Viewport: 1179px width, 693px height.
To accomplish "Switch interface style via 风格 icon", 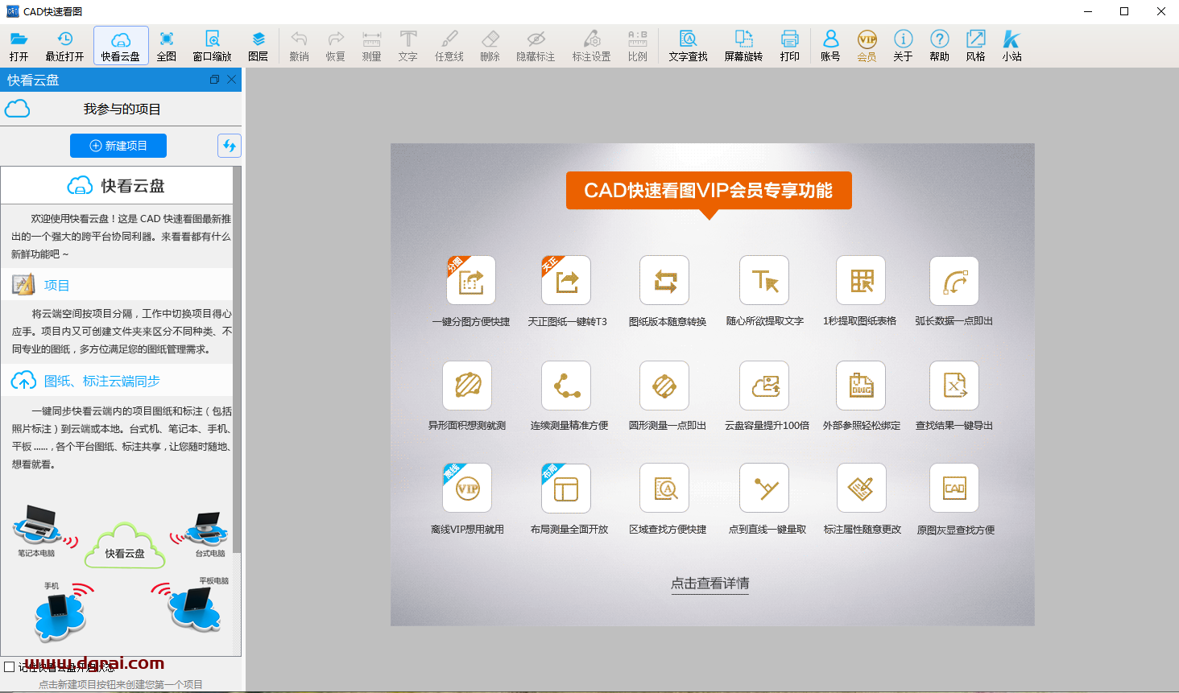I will [x=975, y=45].
